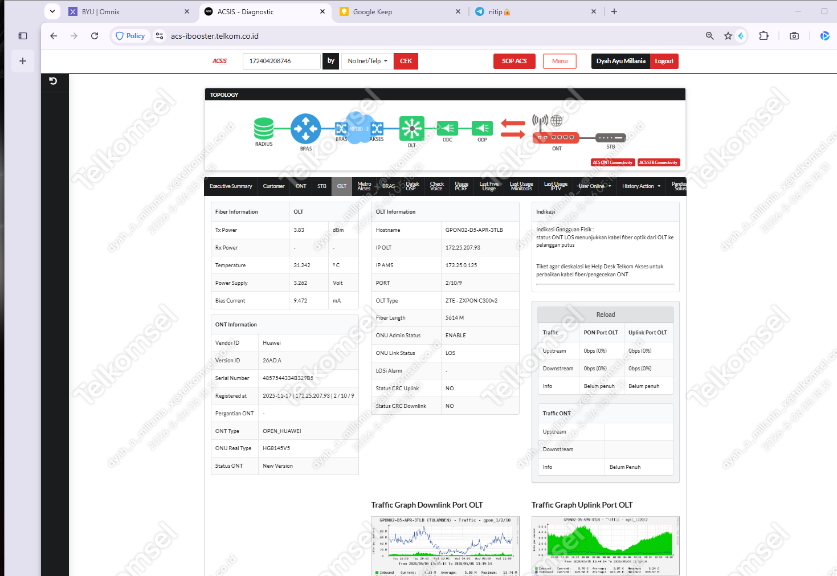Viewport: 837px width, 576px height.
Task: Open the Customer tab
Action: click(273, 186)
